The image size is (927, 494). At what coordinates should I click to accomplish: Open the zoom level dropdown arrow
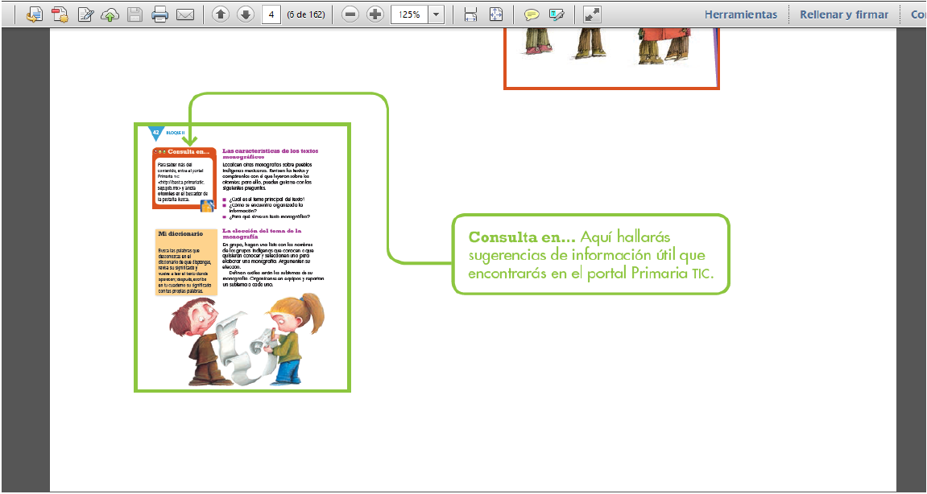(436, 14)
